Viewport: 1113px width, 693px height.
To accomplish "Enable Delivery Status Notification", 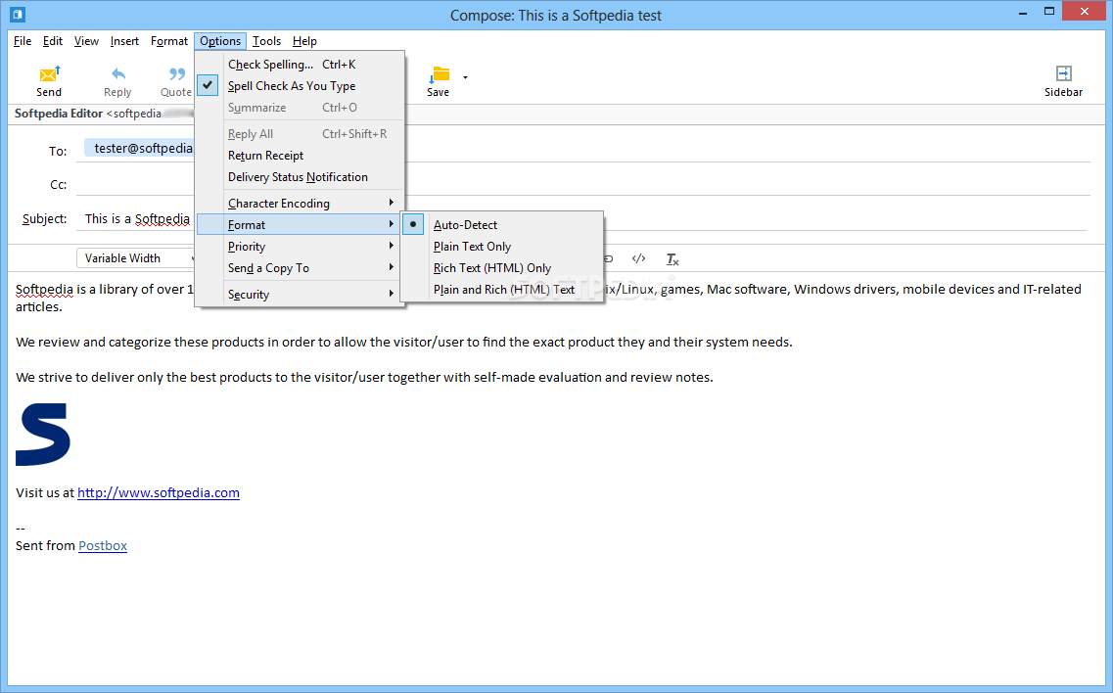I will [300, 177].
